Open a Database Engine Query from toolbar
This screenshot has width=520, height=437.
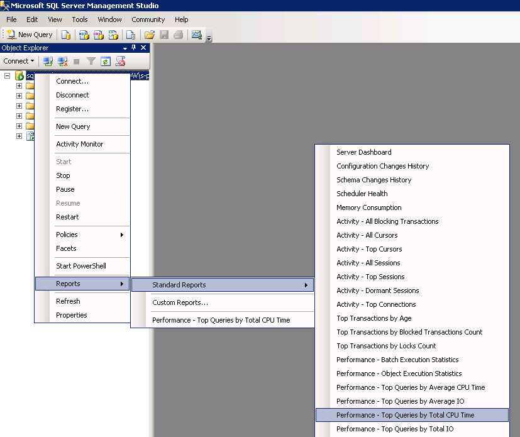(65, 35)
